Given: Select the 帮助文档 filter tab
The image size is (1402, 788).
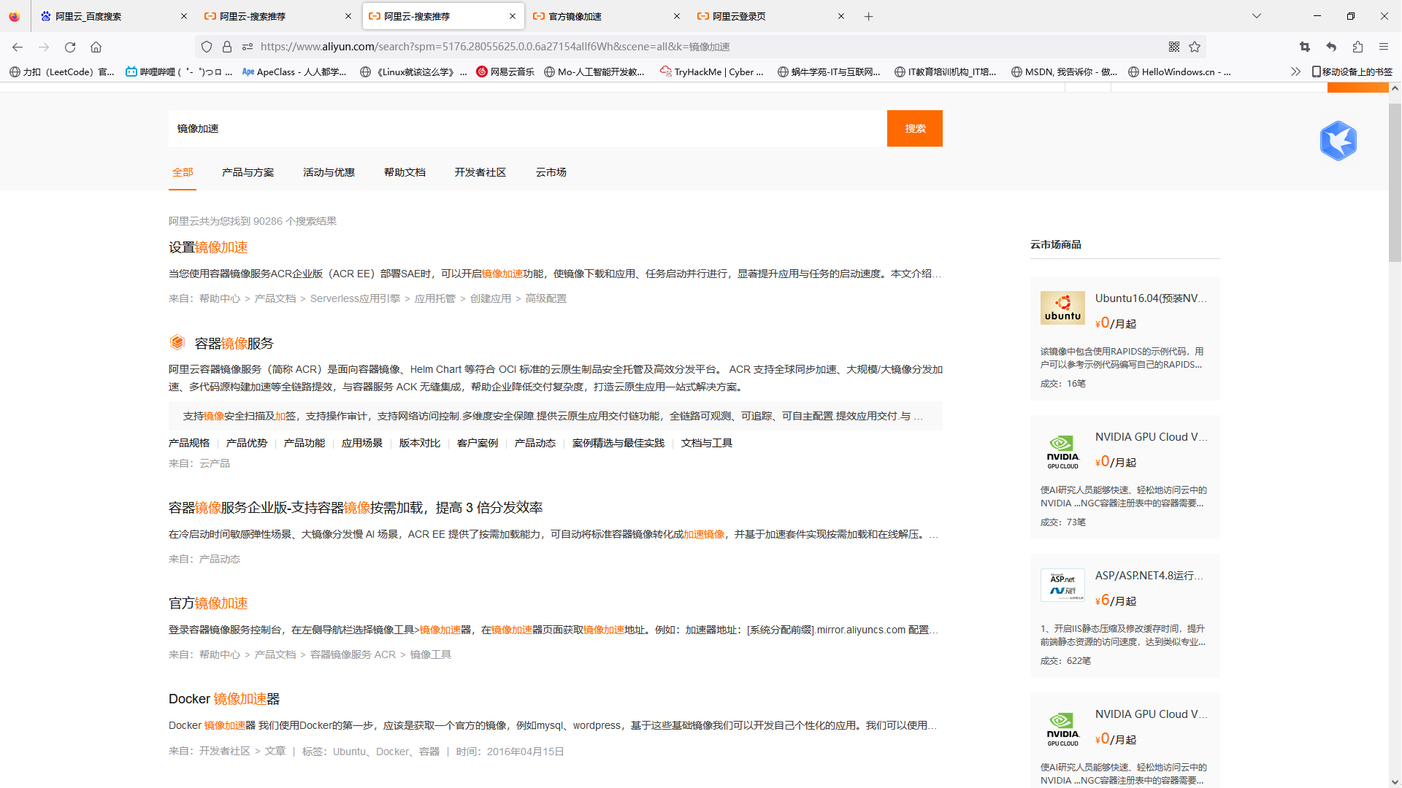Looking at the screenshot, I should [405, 172].
